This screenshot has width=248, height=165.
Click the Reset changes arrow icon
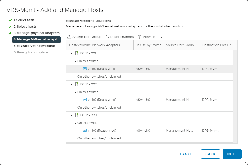pos(107,37)
